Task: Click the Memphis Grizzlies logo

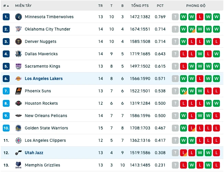Action: [19, 165]
